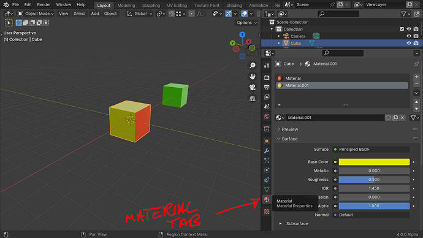
Task: Switch to Modeling workspace tab
Action: pyautogui.click(x=126, y=5)
